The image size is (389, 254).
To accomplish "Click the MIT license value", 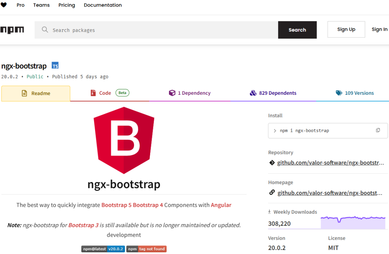I will pos(333,248).
